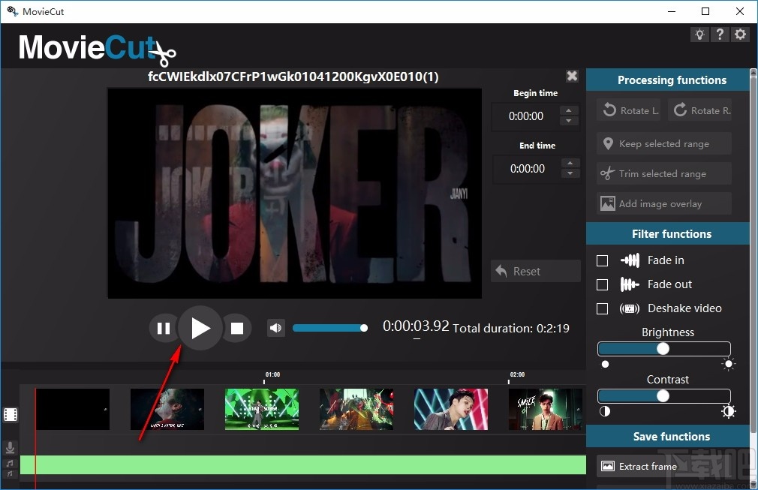Click the Begin time input field
Viewport: 758px width, 490px height.
coord(526,116)
